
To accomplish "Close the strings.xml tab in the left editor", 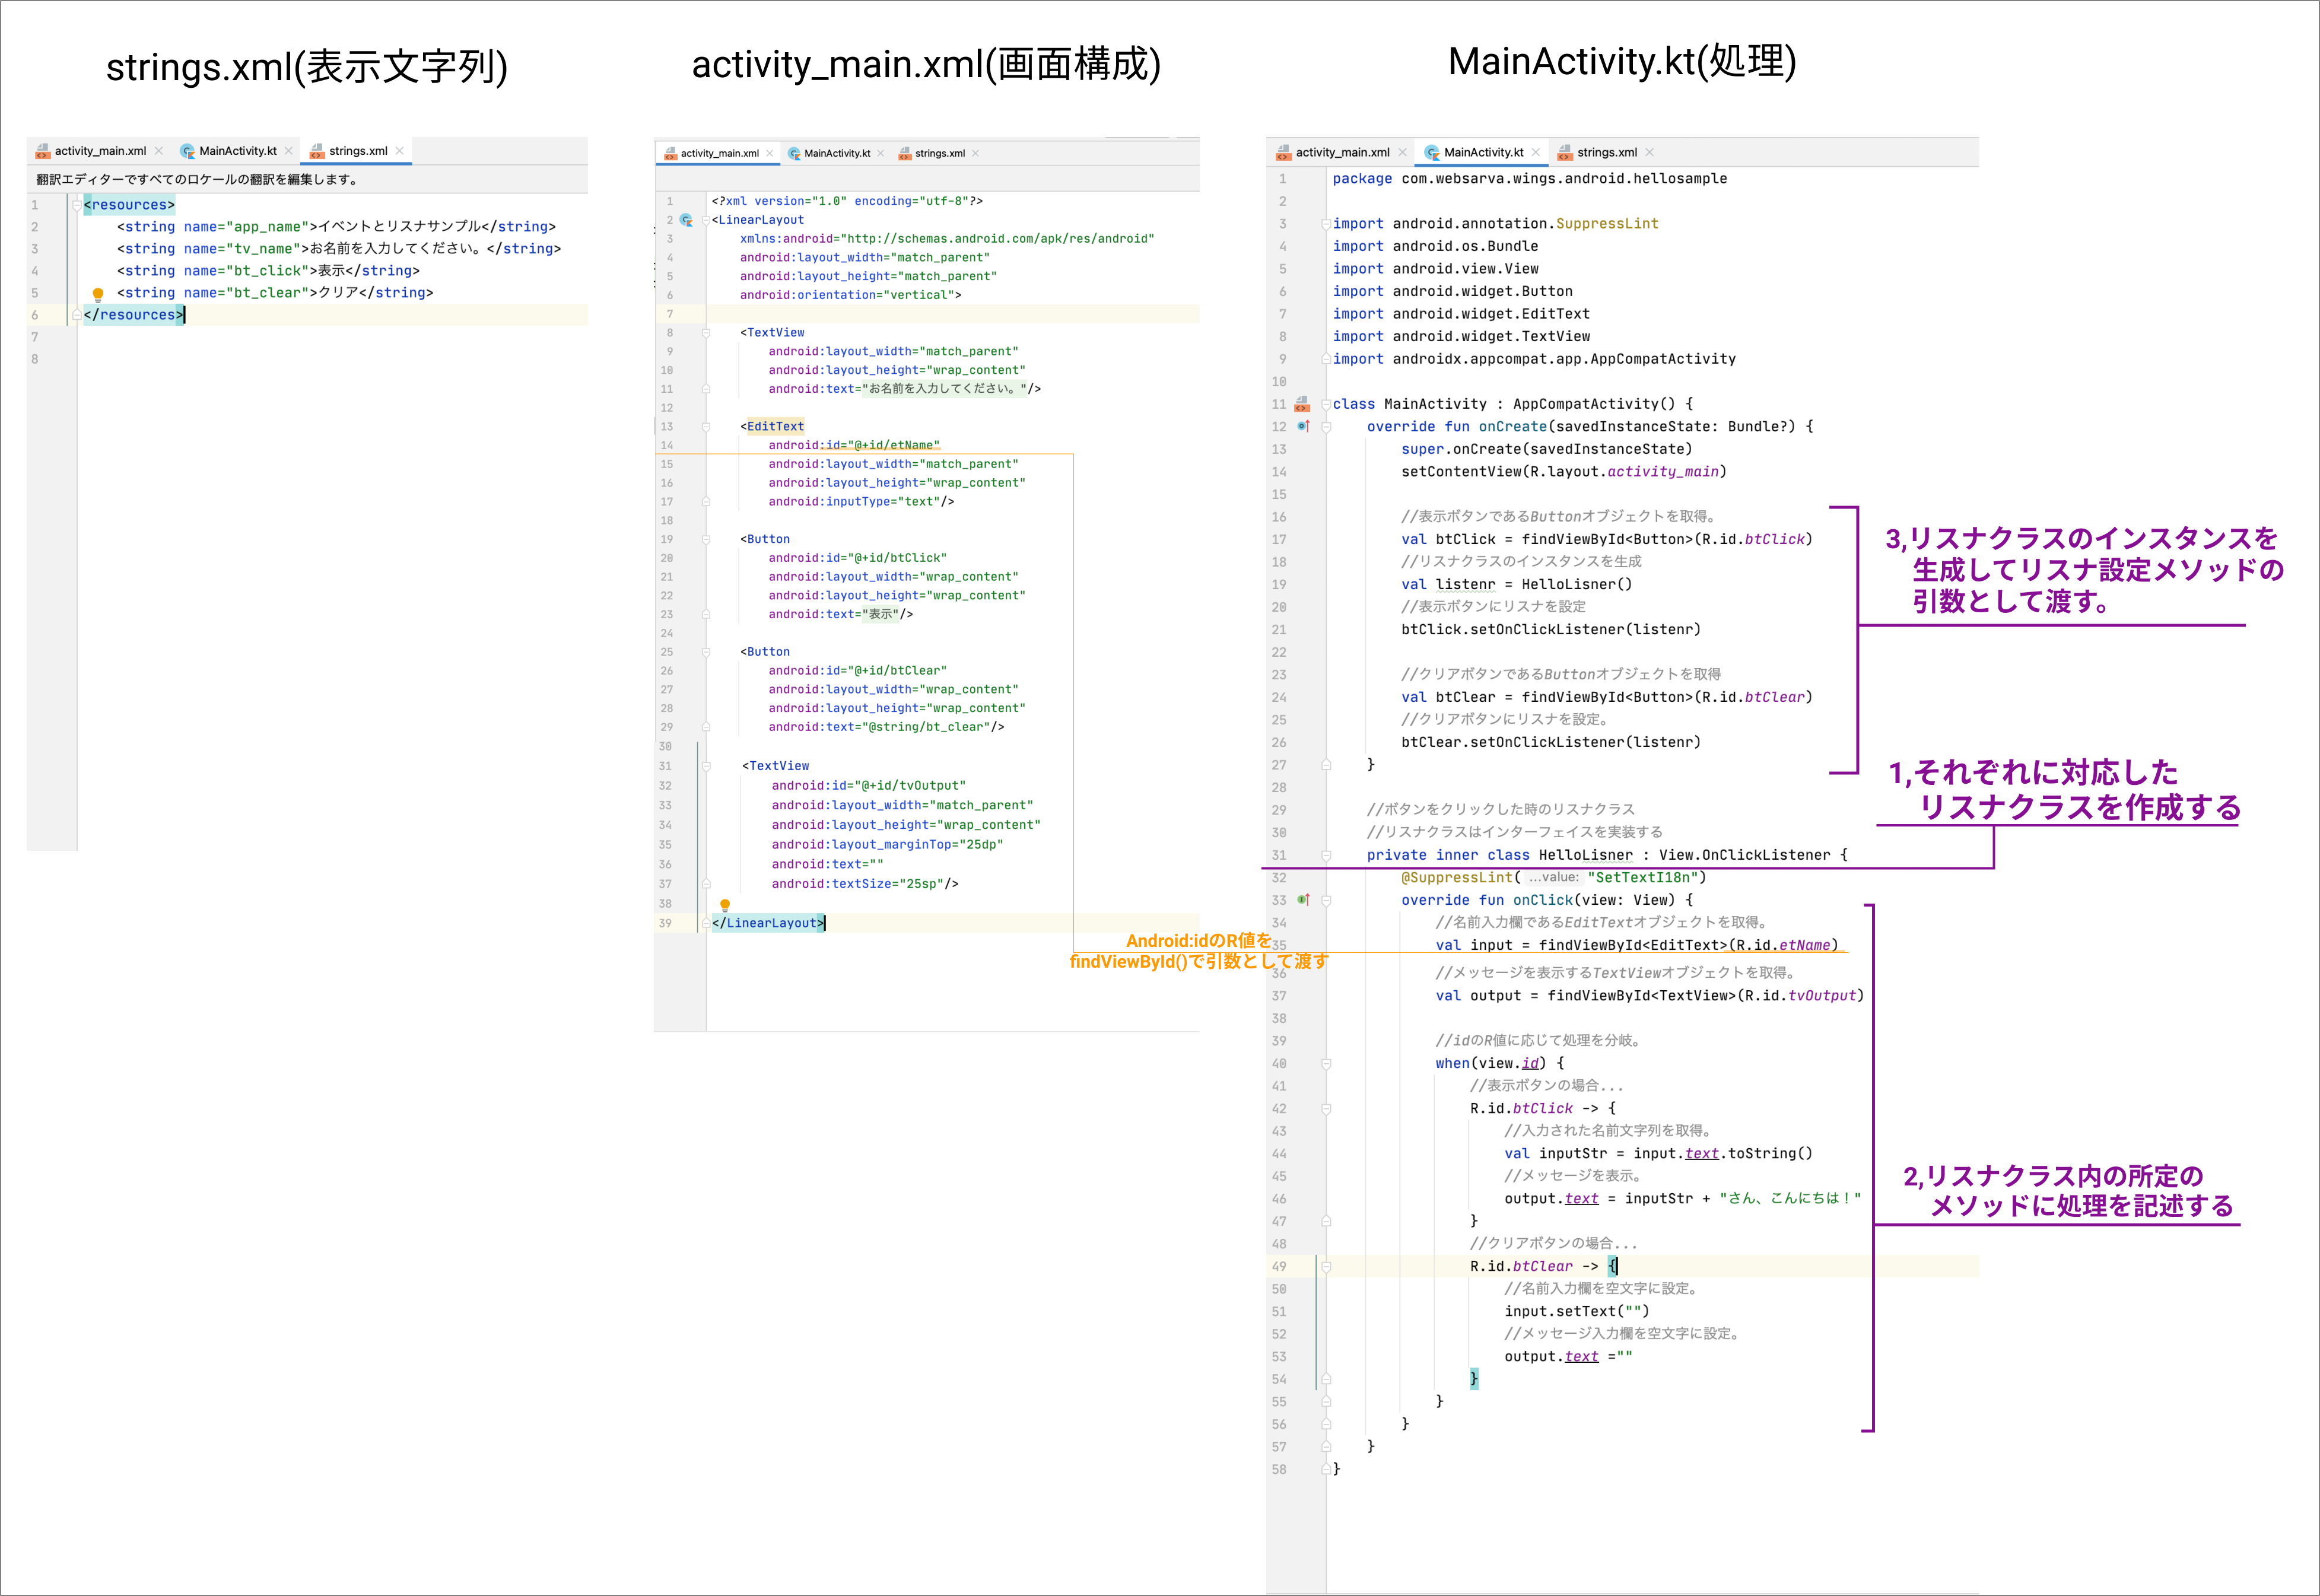I will (x=400, y=151).
